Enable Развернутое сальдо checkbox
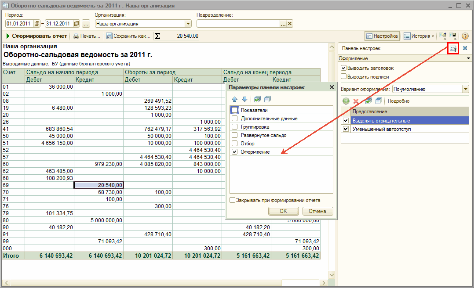The width and height of the screenshot is (474, 288). point(235,135)
